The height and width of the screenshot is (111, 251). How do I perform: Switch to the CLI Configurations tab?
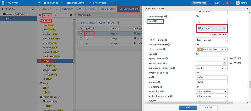click(129, 9)
